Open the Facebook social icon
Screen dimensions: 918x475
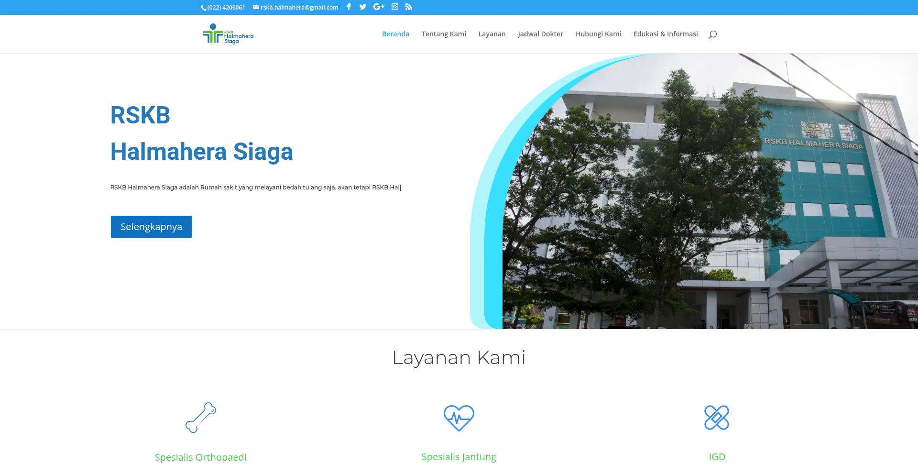pos(349,7)
